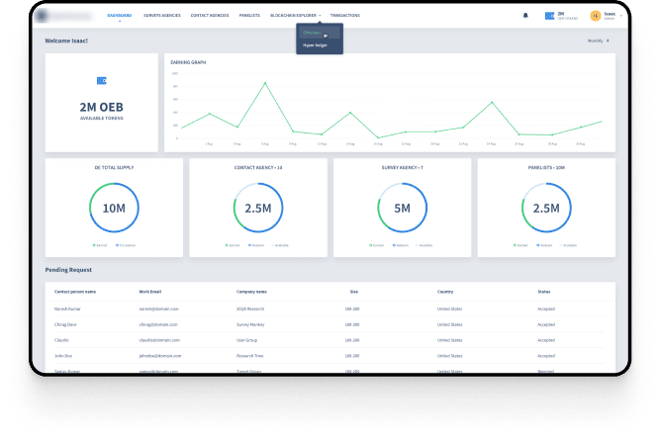Click the blue token logo in Available Tokens card
Image resolution: width=660 pixels, height=440 pixels.
point(101,80)
